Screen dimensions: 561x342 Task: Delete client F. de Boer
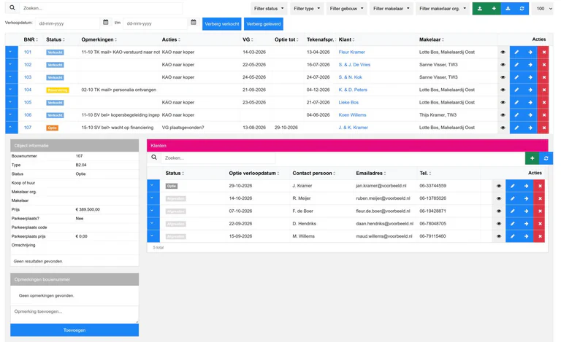point(540,211)
